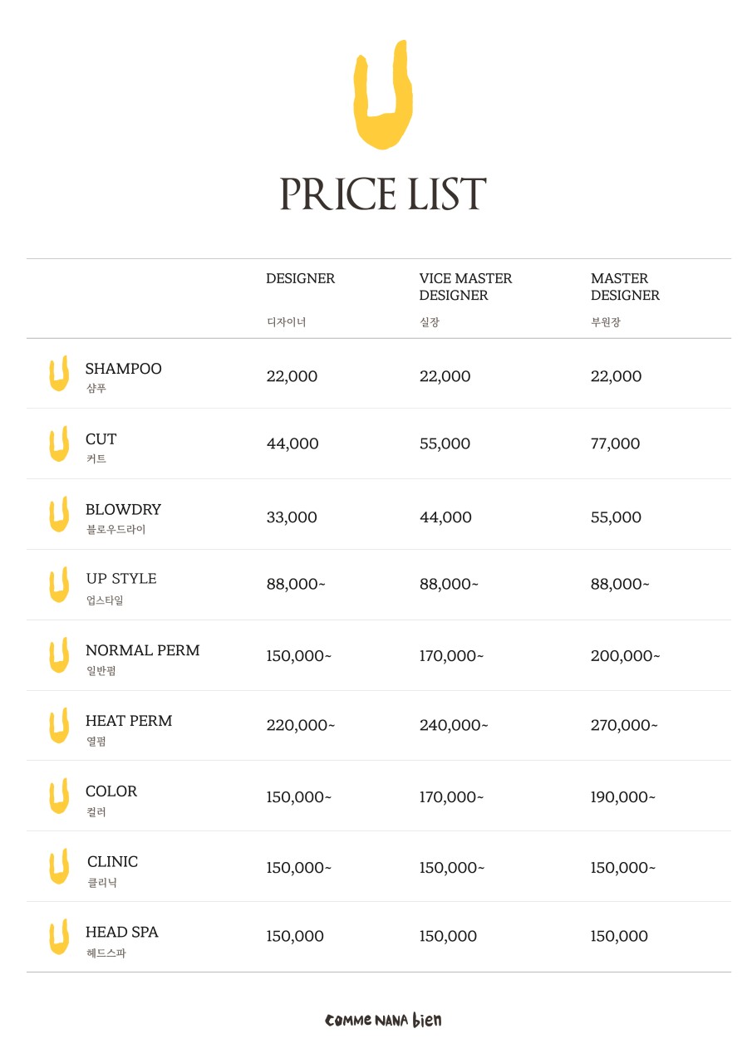Click the yellow icon beside BLOWDRY
This screenshot has width=752, height=1063.
click(x=57, y=515)
